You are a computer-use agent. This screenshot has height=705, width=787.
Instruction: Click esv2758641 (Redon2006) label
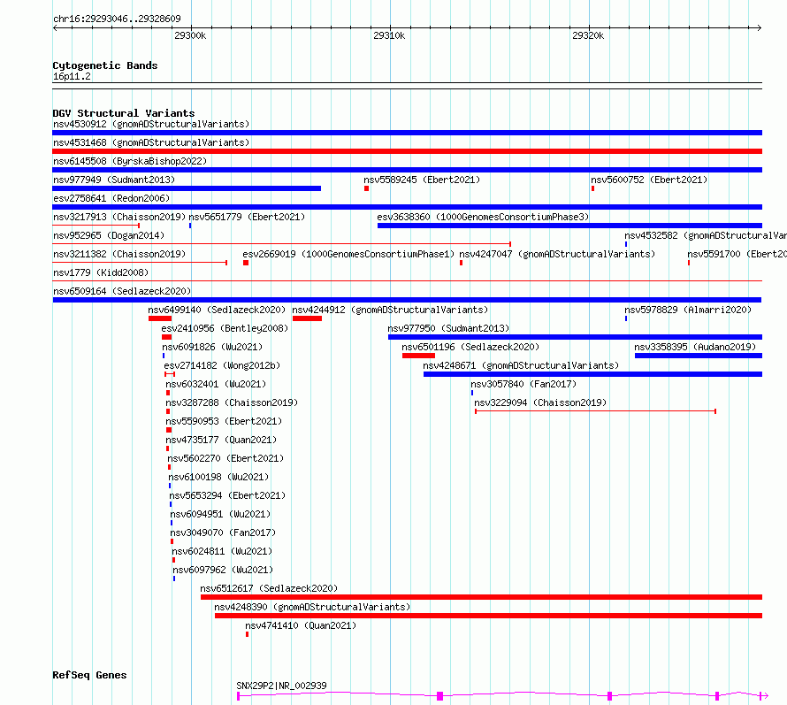coord(111,198)
